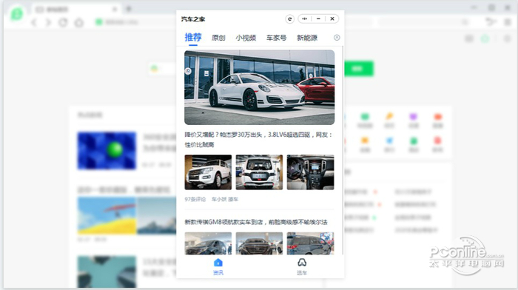Viewport: 518px width, 290px height.
Task: View the Pajero interior dashboard thumbnail
Action: [310, 172]
